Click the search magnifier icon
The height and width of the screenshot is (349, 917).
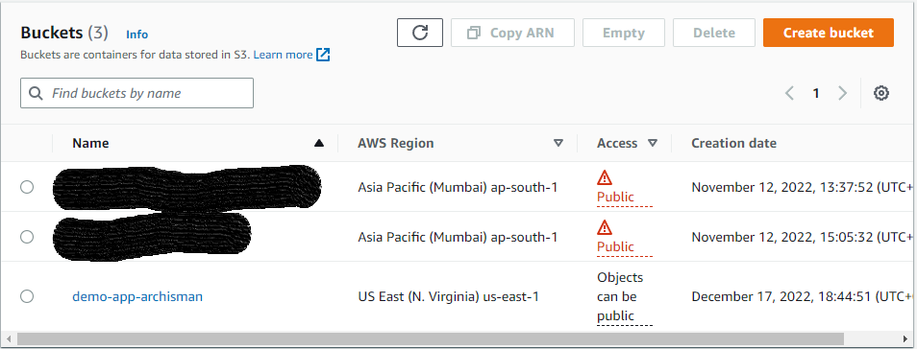tap(36, 93)
